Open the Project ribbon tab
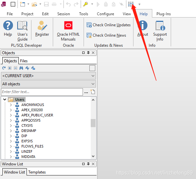 pyautogui.click(x=27, y=14)
